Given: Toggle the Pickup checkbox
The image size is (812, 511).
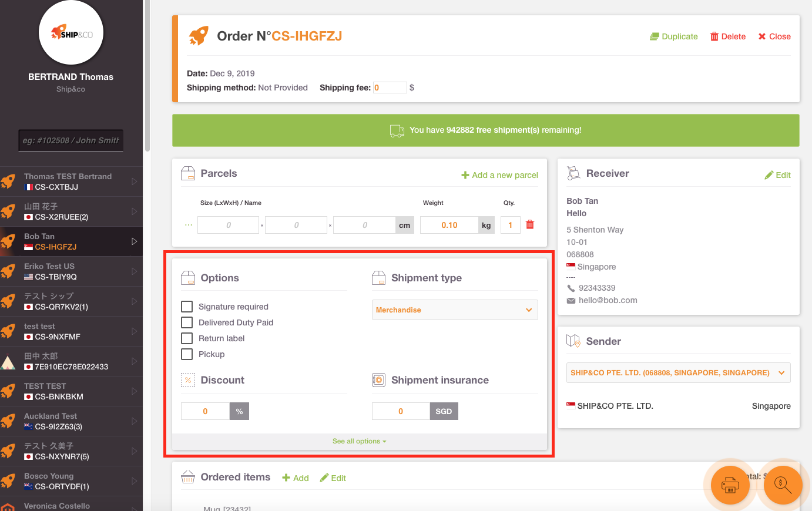Looking at the screenshot, I should [187, 354].
